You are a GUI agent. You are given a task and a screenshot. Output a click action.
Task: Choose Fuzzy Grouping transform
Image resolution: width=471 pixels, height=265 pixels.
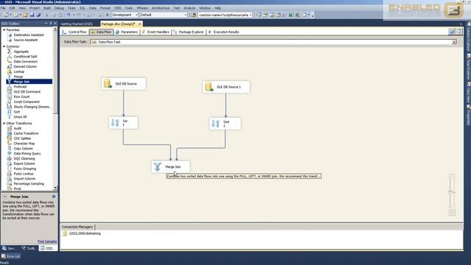24,169
